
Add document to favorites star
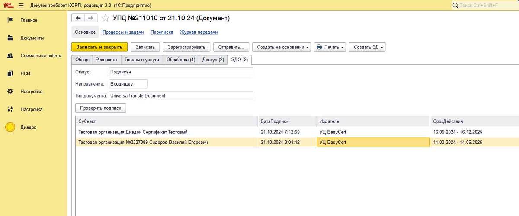click(105, 18)
